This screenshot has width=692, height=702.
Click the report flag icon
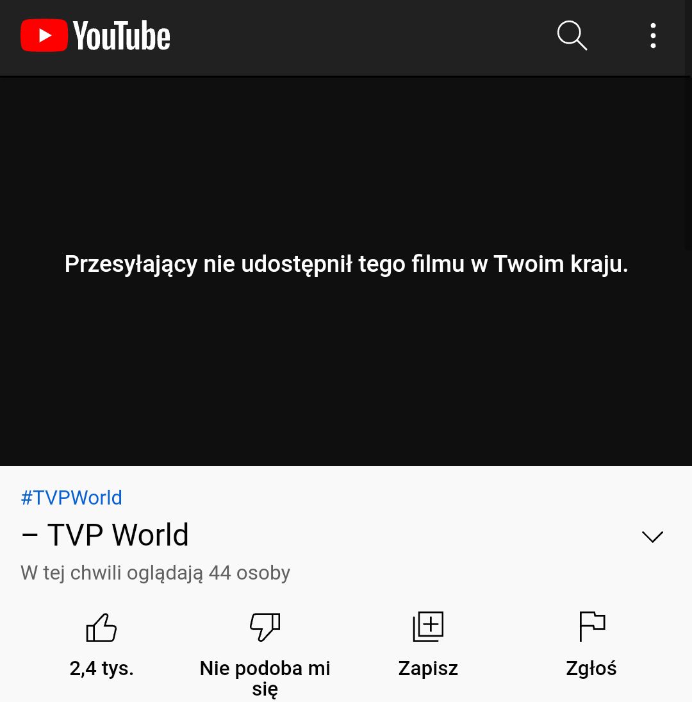[592, 626]
